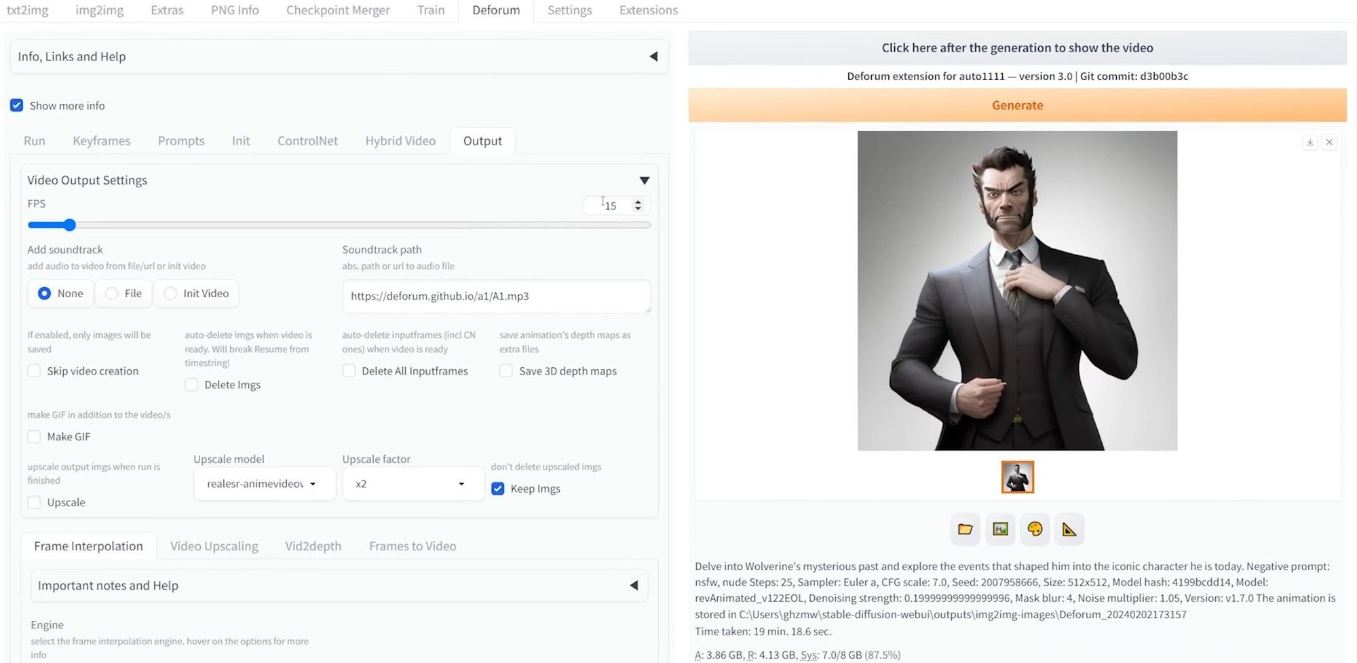Screen dimensions: 1357x663
Task: Open the Frames to Video tab
Action: 413,546
